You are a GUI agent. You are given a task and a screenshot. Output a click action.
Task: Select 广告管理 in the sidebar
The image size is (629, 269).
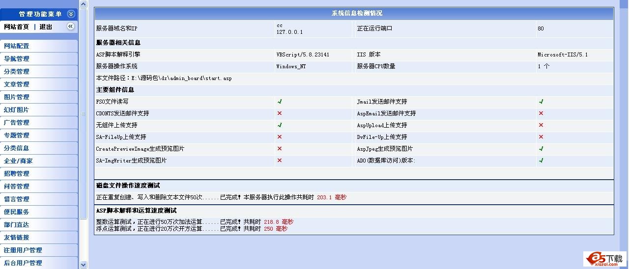pos(39,122)
